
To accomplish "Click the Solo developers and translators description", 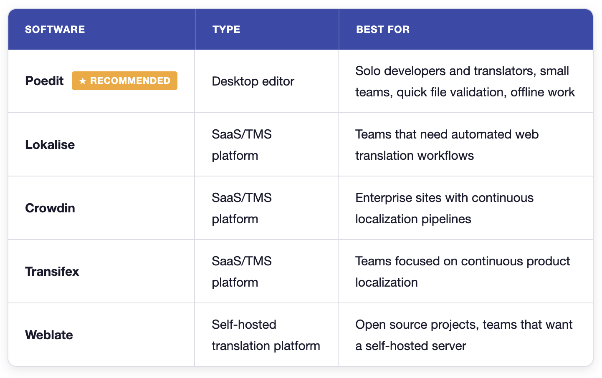I will tap(465, 81).
